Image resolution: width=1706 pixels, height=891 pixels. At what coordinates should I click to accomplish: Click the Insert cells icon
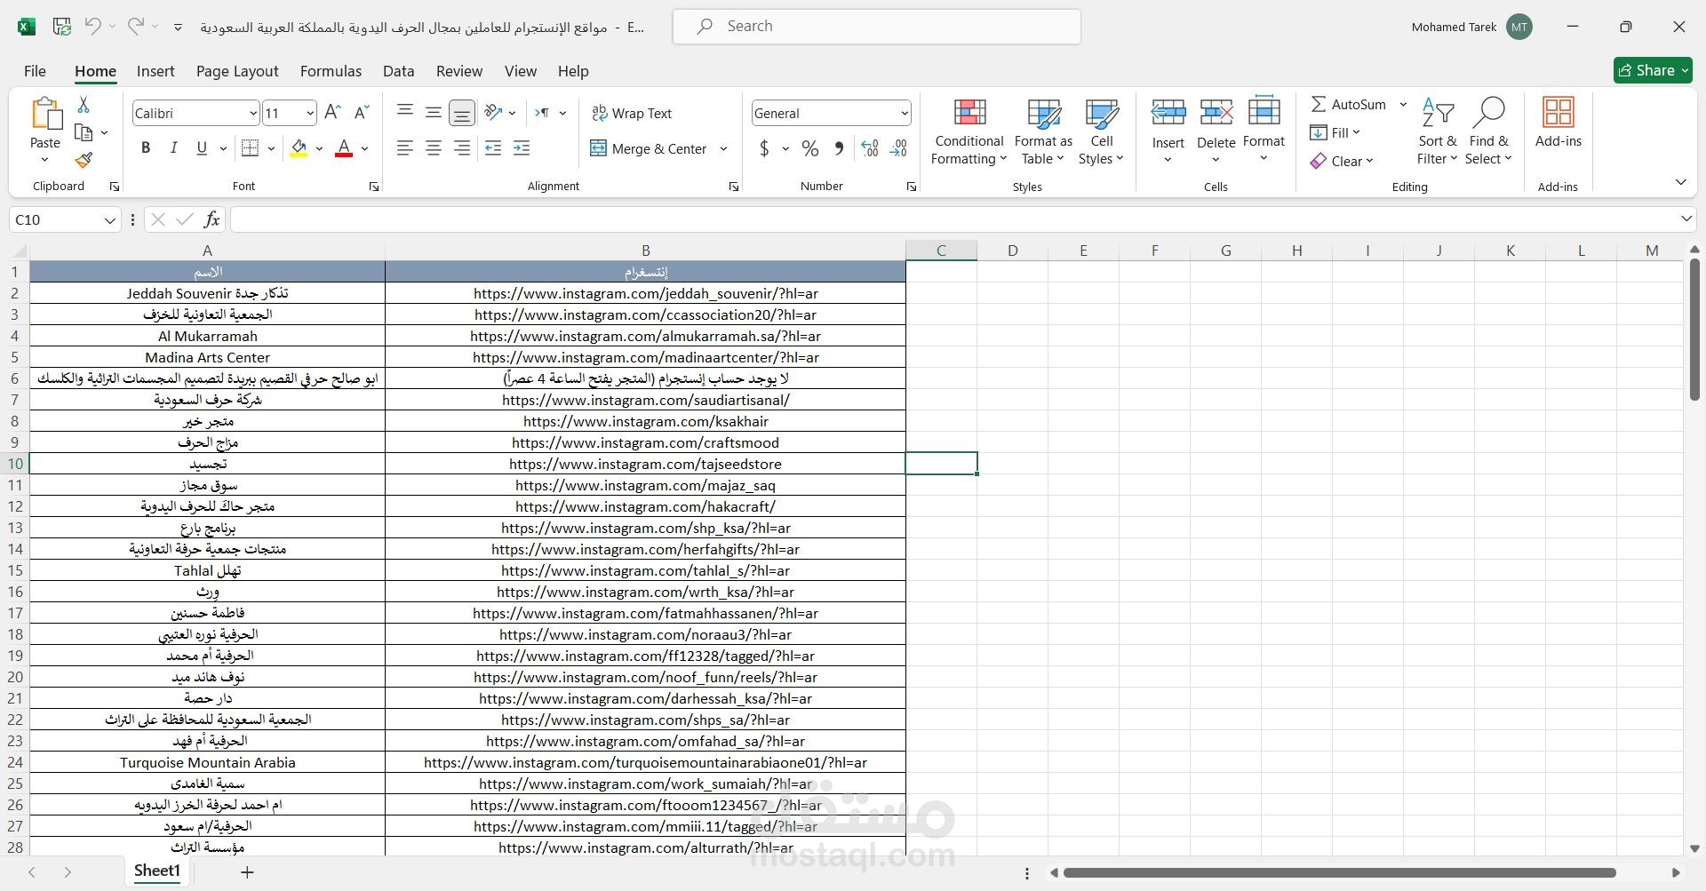[x=1168, y=112]
